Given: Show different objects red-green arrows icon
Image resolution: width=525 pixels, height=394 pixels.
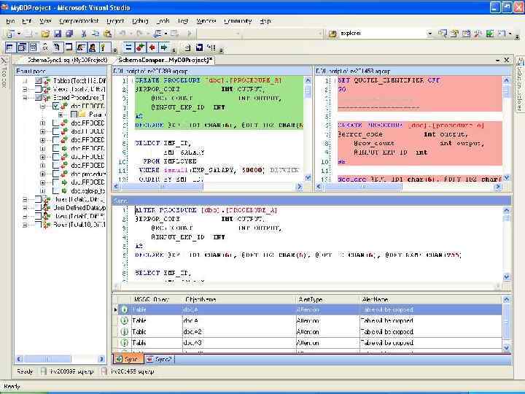Looking at the screenshot, I should (140, 47).
